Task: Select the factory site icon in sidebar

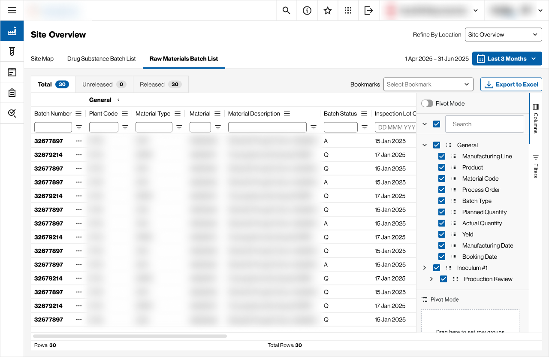Action: point(12,31)
